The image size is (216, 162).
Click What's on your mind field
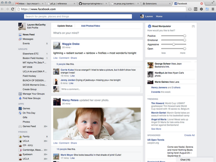(97, 33)
